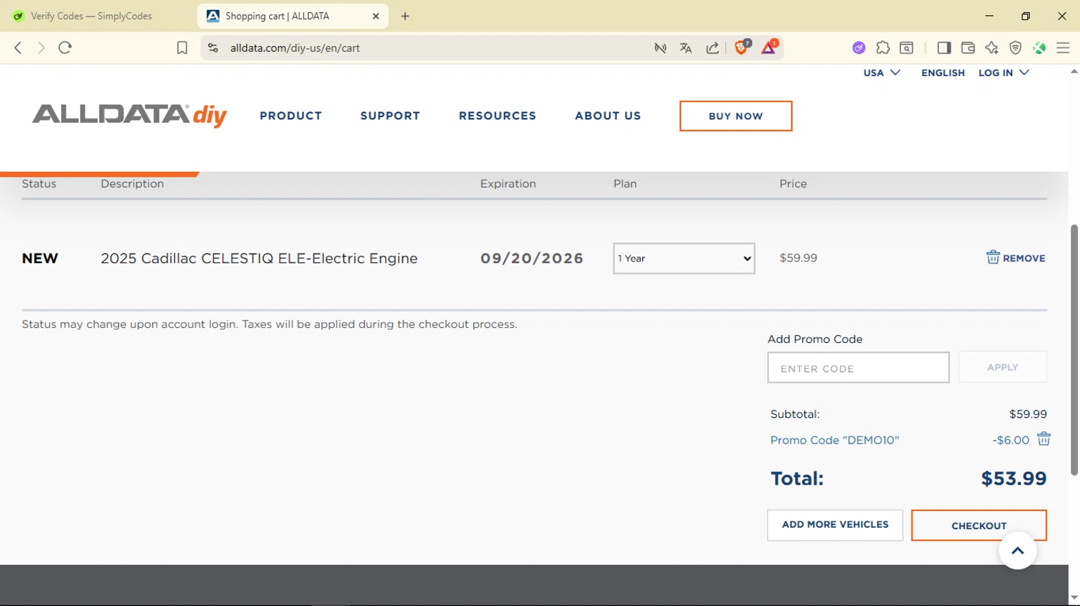Viewport: 1080px width, 606px height.
Task: Expand the LOG IN menu
Action: pyautogui.click(x=1004, y=73)
